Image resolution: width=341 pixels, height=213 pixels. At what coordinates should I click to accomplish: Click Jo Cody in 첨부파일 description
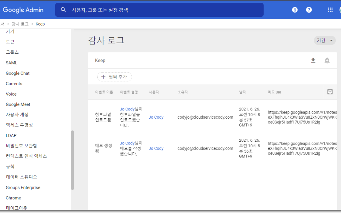(127, 109)
